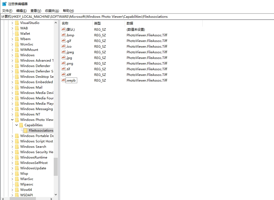
Task: Click the Wbem folder icon
Action: (x=17, y=39)
